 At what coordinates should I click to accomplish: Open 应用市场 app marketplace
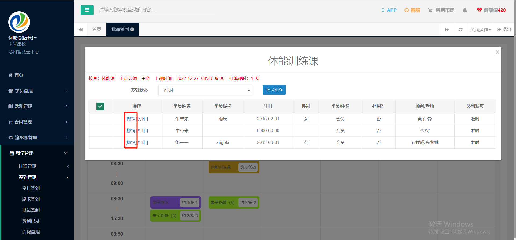click(x=441, y=10)
